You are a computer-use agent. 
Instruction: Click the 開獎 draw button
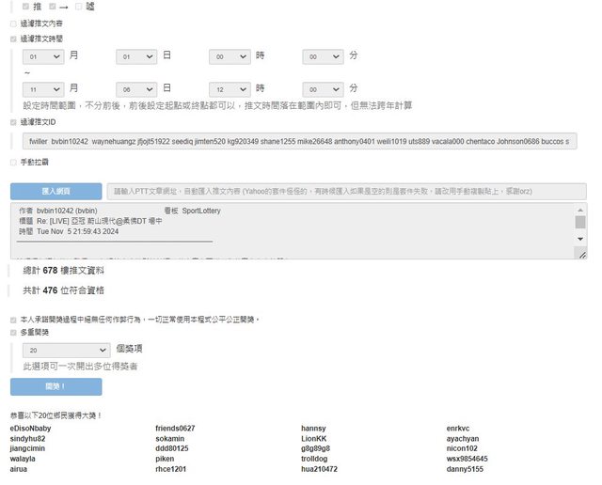55,386
